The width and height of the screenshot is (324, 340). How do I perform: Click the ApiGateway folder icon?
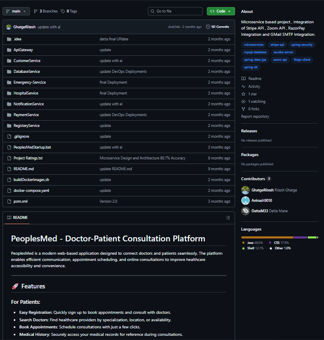[9, 50]
